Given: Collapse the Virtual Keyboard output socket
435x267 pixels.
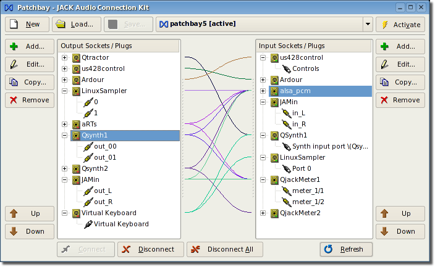Looking at the screenshot, I should pyautogui.click(x=64, y=213).
